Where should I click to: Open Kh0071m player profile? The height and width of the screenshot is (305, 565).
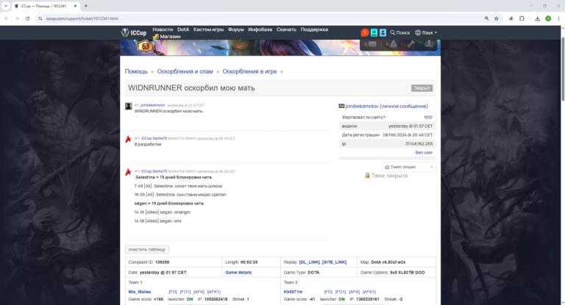coord(293,292)
